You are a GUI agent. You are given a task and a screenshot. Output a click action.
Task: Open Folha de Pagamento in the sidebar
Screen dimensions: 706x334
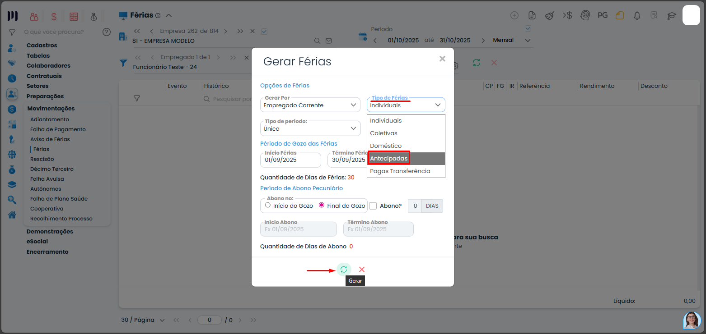58,129
